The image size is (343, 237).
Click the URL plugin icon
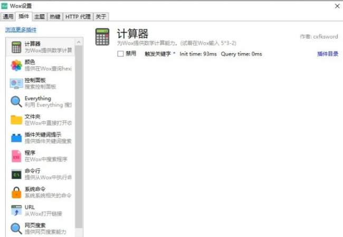pyautogui.click(x=16, y=211)
